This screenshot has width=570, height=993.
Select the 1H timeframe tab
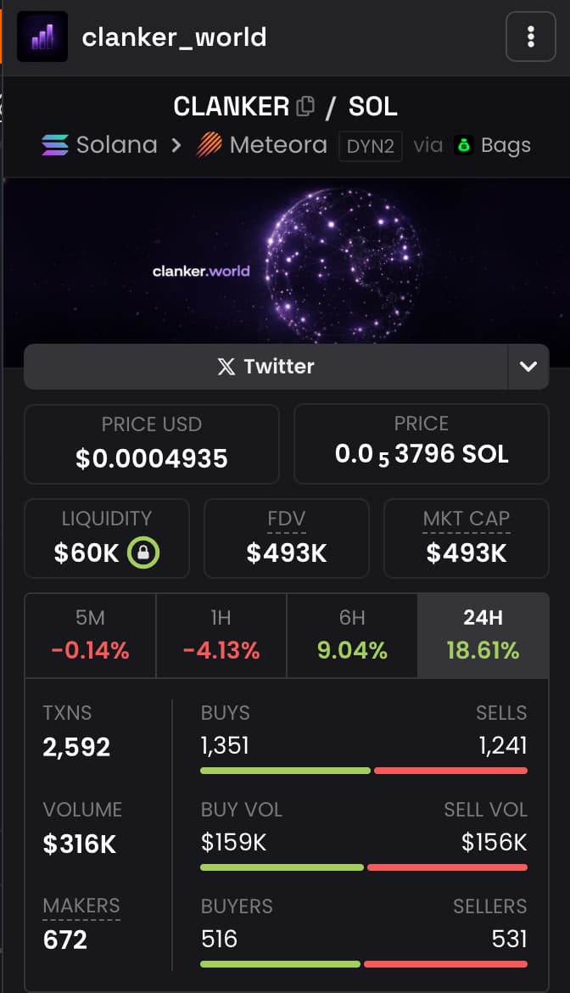pyautogui.click(x=221, y=634)
